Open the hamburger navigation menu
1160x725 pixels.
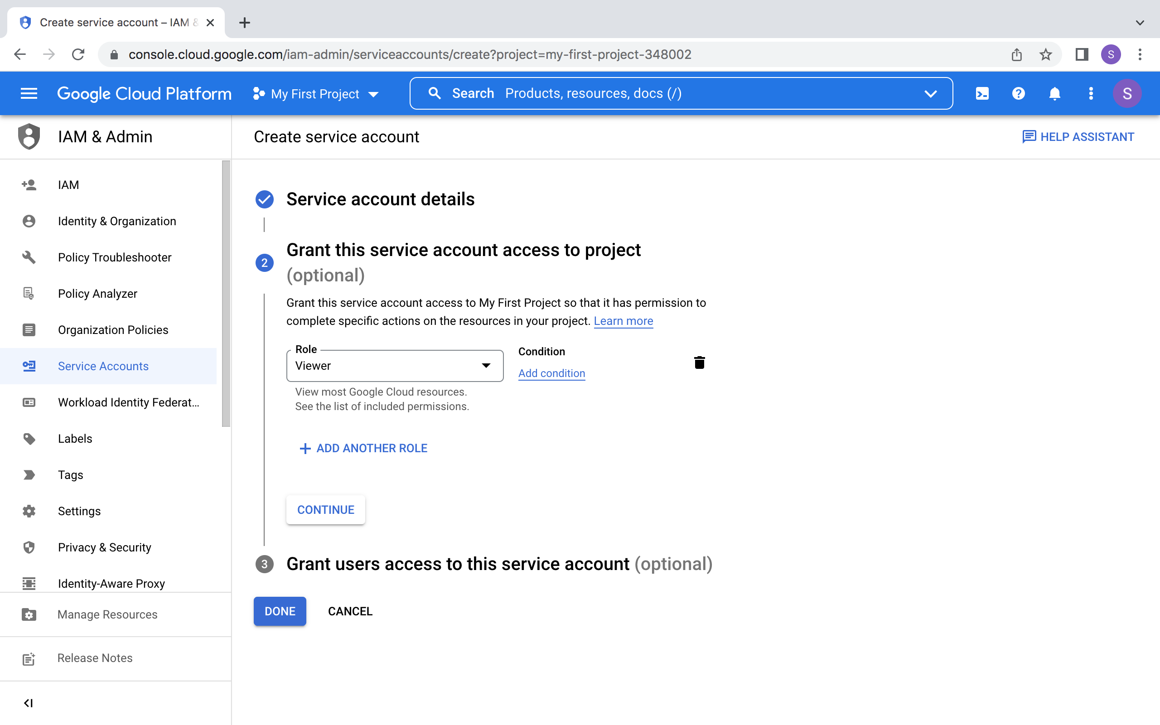[x=29, y=93]
